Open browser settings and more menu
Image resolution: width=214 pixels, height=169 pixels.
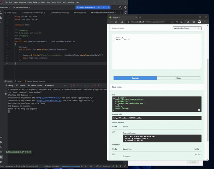click(x=205, y=22)
